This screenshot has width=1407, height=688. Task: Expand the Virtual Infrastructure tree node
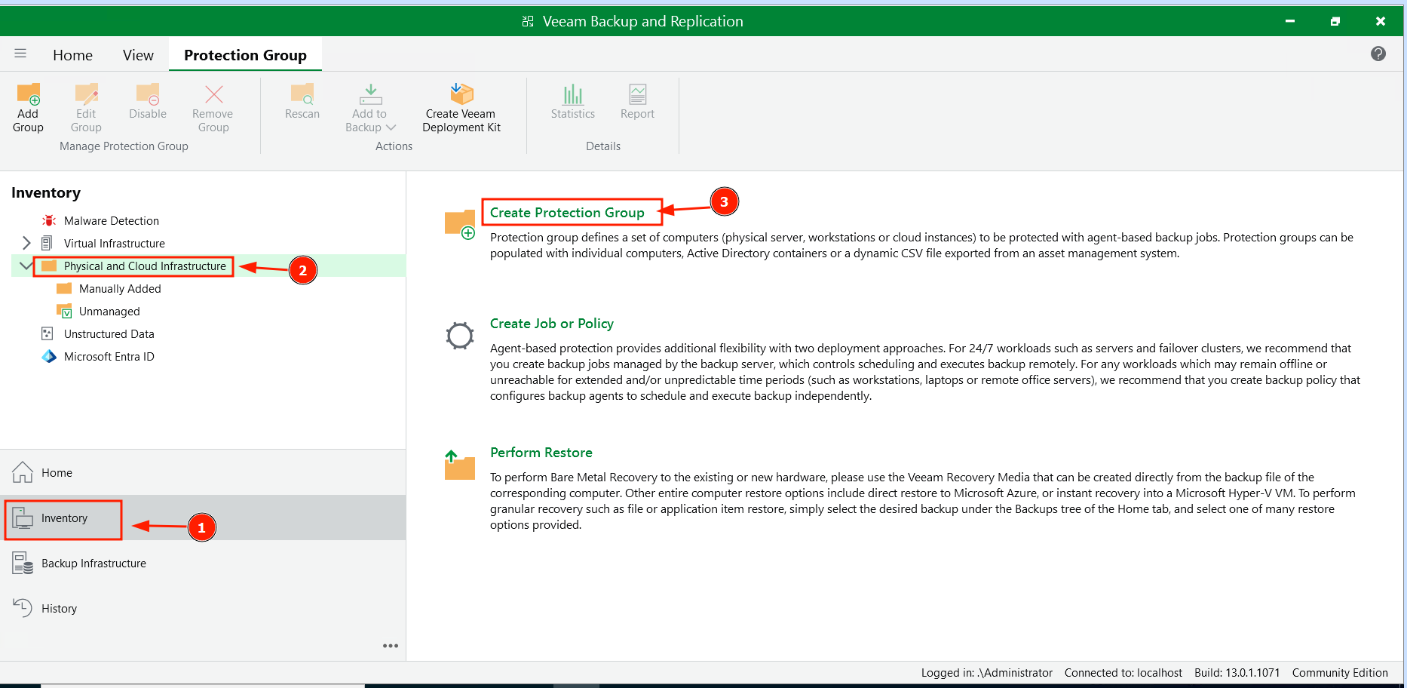26,243
